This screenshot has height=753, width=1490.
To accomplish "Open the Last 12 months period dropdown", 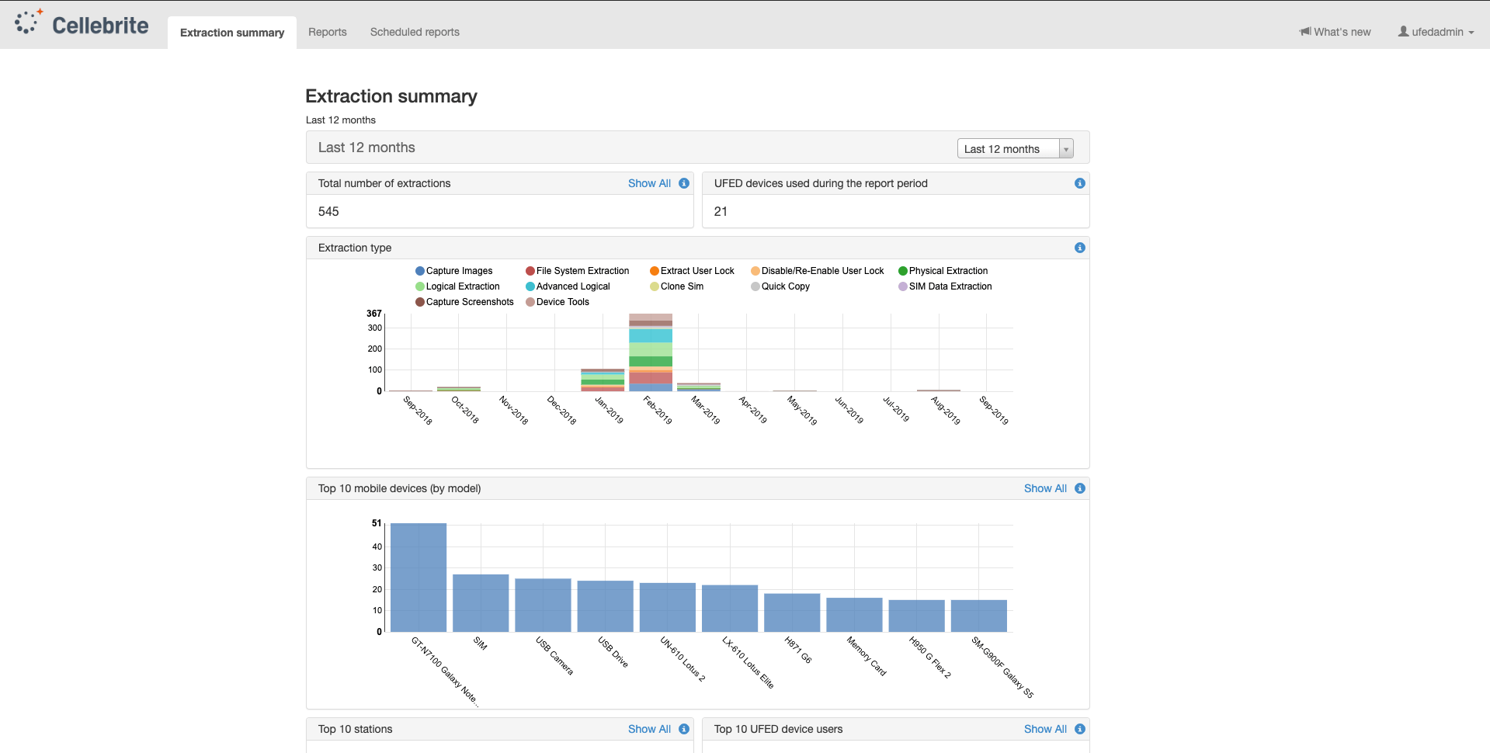I will [x=1015, y=148].
